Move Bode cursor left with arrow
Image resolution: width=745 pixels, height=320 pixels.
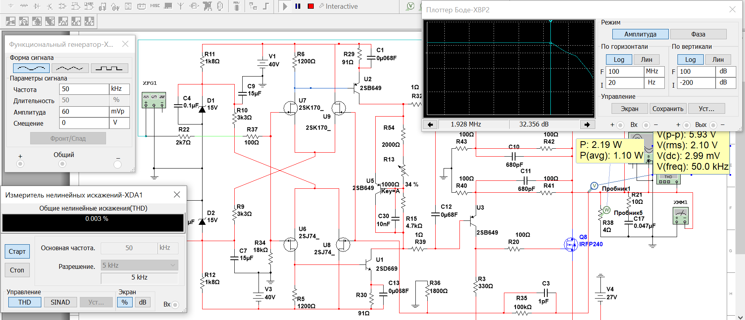pyautogui.click(x=430, y=125)
